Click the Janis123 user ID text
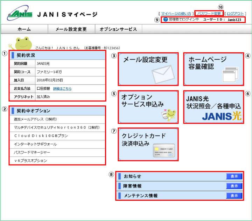 click(234, 20)
